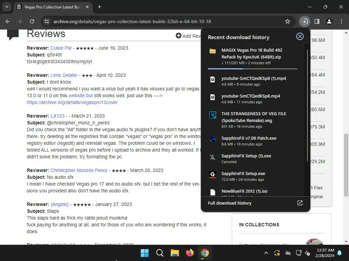Bookmark this page with the star icon
This screenshot has width=349, height=261.
288,21
